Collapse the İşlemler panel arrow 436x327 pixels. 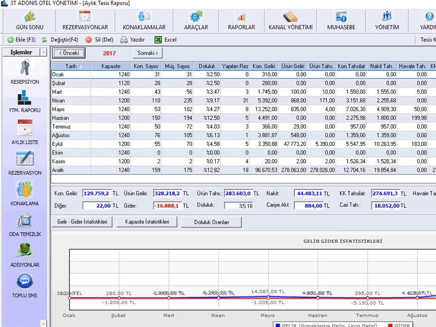tap(44, 52)
